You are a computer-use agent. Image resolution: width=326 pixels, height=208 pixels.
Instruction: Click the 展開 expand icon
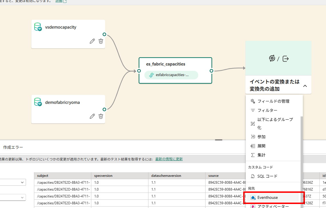(253, 146)
